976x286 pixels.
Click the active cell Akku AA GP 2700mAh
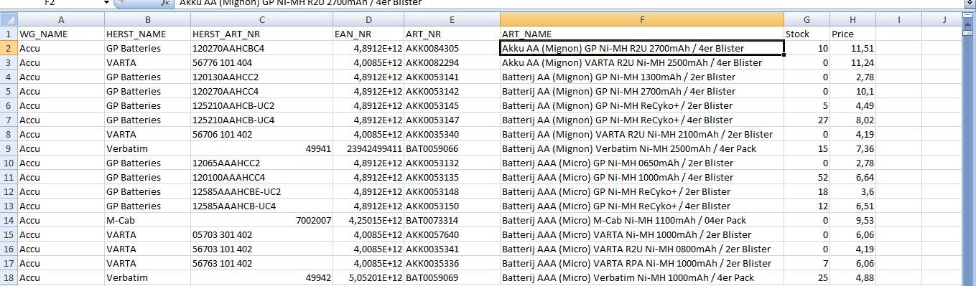[x=641, y=48]
